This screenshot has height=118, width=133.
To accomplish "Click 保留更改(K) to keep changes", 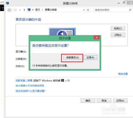I will point(73,58).
